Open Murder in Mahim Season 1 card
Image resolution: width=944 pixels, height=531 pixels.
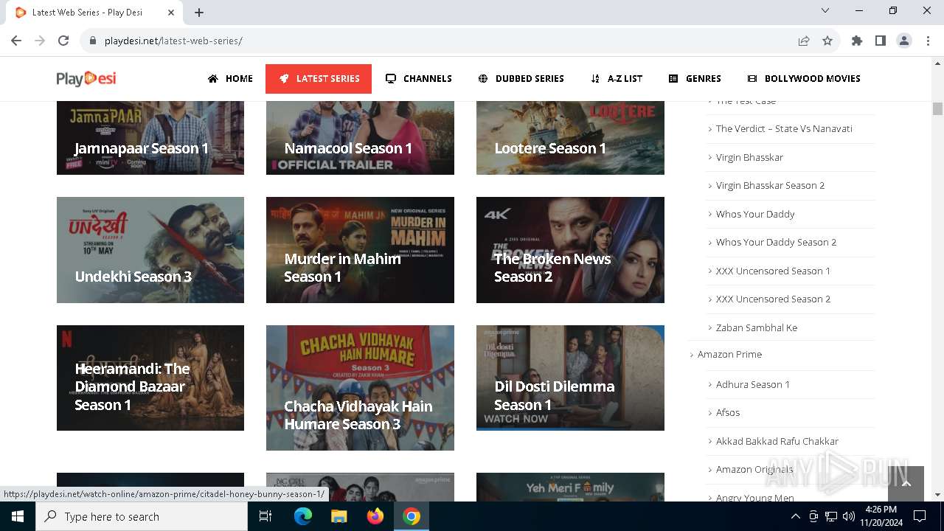(360, 250)
